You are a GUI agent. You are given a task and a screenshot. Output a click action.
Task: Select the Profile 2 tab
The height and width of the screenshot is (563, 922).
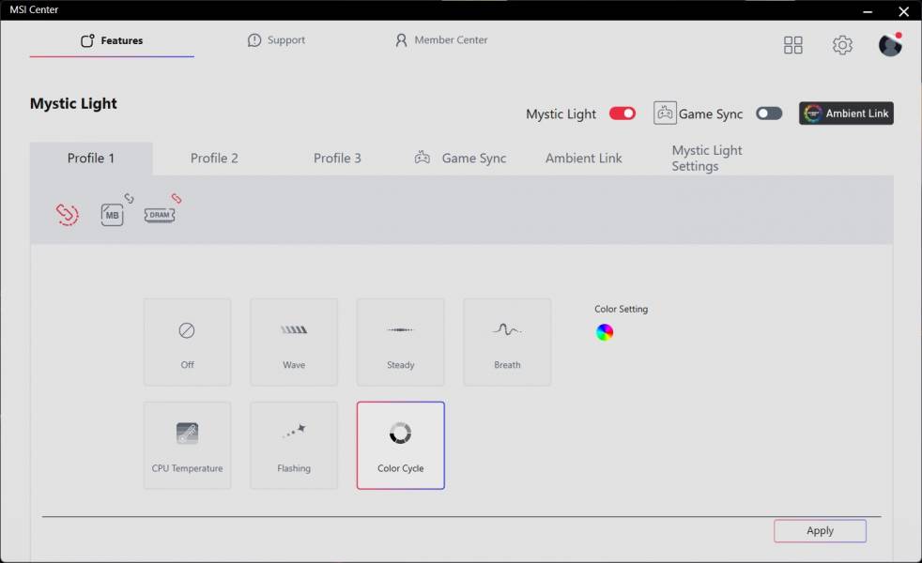[x=214, y=158]
